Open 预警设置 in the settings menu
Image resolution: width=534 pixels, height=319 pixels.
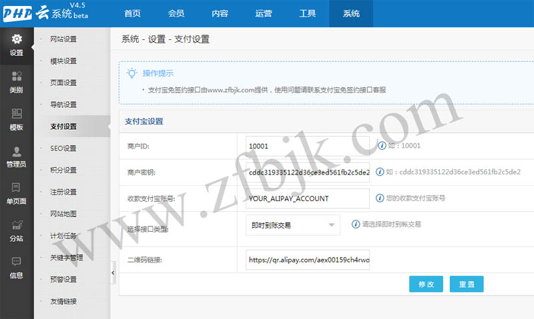(63, 279)
